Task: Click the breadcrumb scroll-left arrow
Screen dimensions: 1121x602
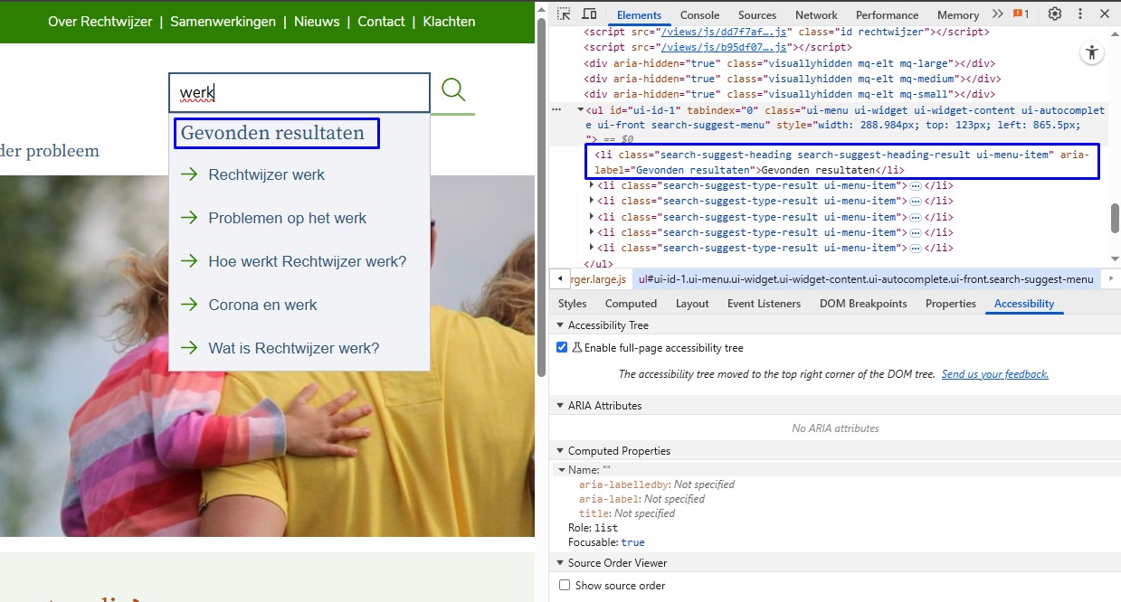Action: pos(560,279)
